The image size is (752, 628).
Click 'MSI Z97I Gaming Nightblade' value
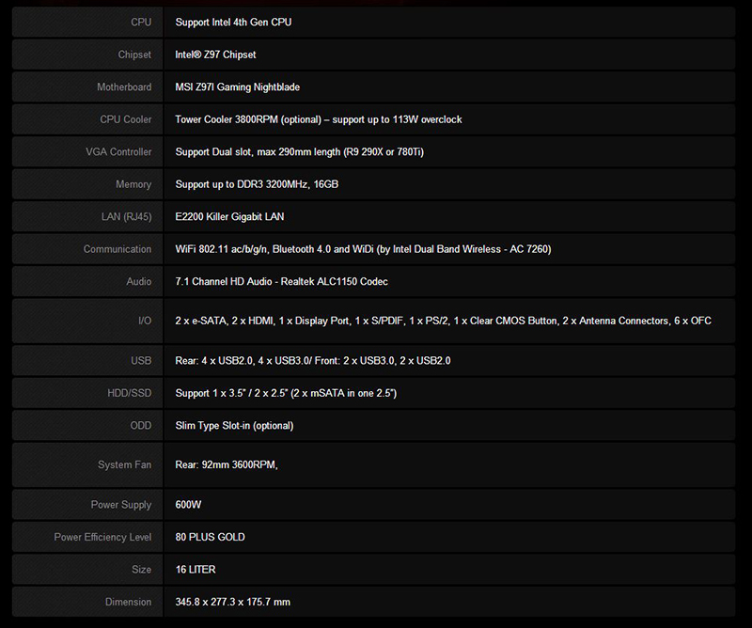click(x=238, y=86)
